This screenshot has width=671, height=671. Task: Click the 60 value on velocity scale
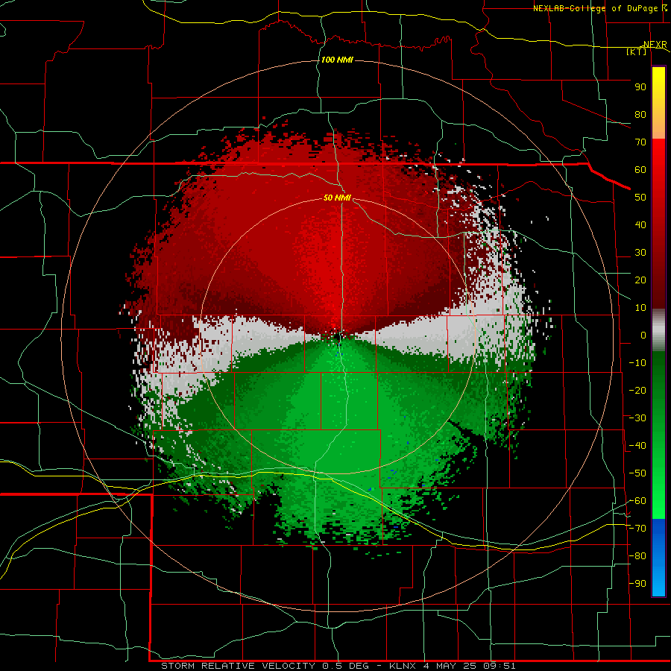click(x=640, y=170)
